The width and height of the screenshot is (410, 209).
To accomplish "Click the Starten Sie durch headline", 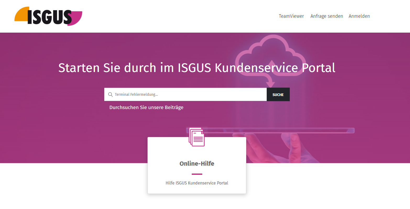I will (x=197, y=68).
